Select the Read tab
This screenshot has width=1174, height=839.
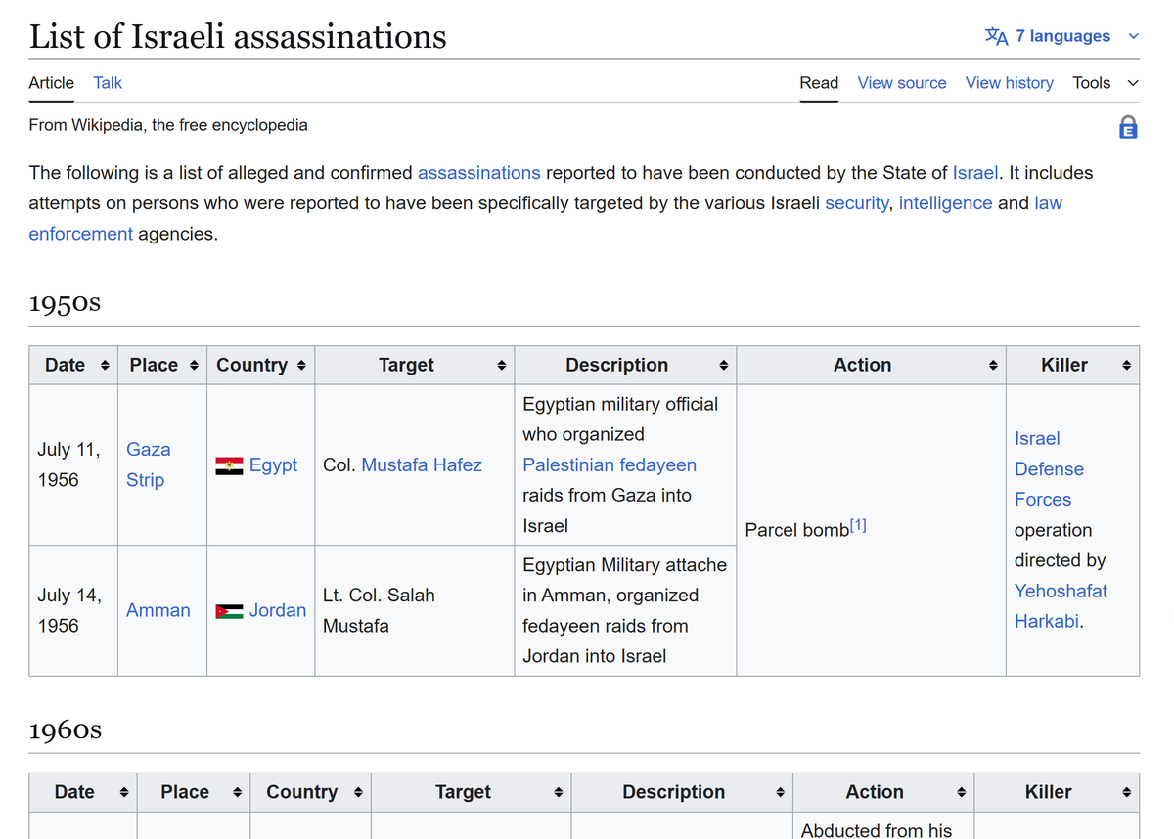pos(819,83)
